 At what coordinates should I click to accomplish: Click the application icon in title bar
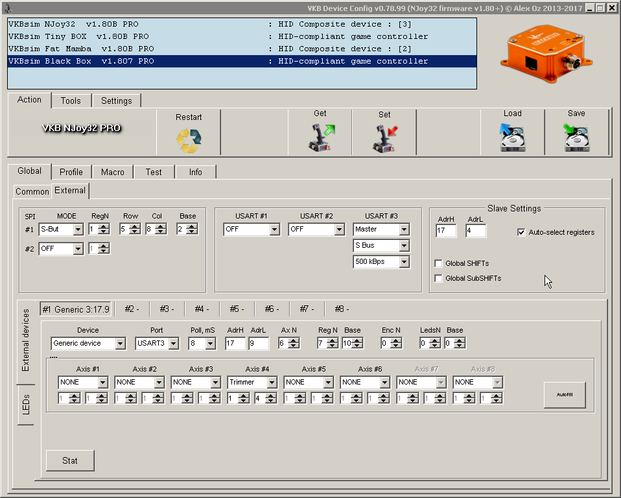[x=8, y=8]
